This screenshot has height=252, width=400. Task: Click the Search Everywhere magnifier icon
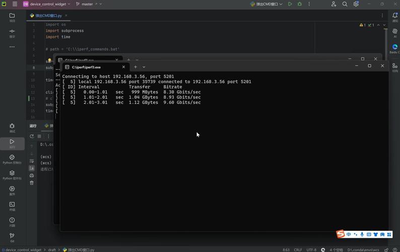(345, 4)
